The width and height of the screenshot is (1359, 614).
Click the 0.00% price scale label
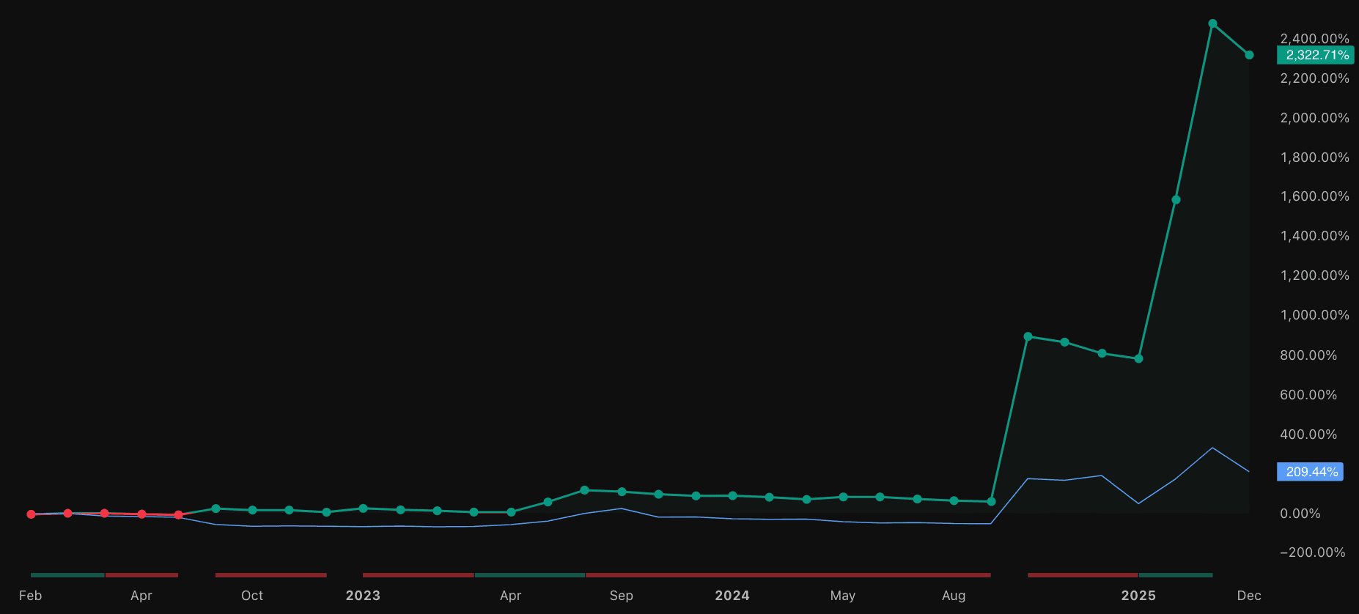click(x=1300, y=514)
